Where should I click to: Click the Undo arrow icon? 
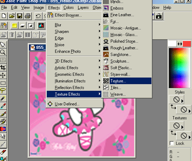pyautogui.click(x=38, y=16)
